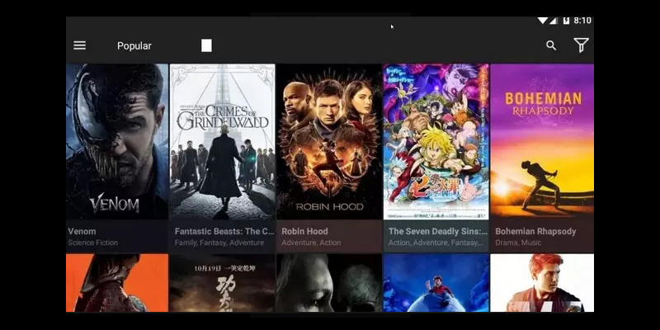Open The Seven Deadly Sins anime poster

(x=436, y=141)
